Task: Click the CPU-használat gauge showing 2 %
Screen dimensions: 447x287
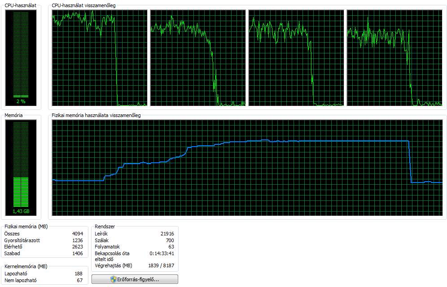Action: [x=21, y=58]
